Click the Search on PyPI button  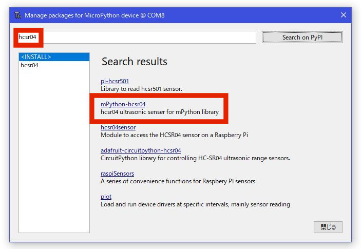(x=302, y=37)
